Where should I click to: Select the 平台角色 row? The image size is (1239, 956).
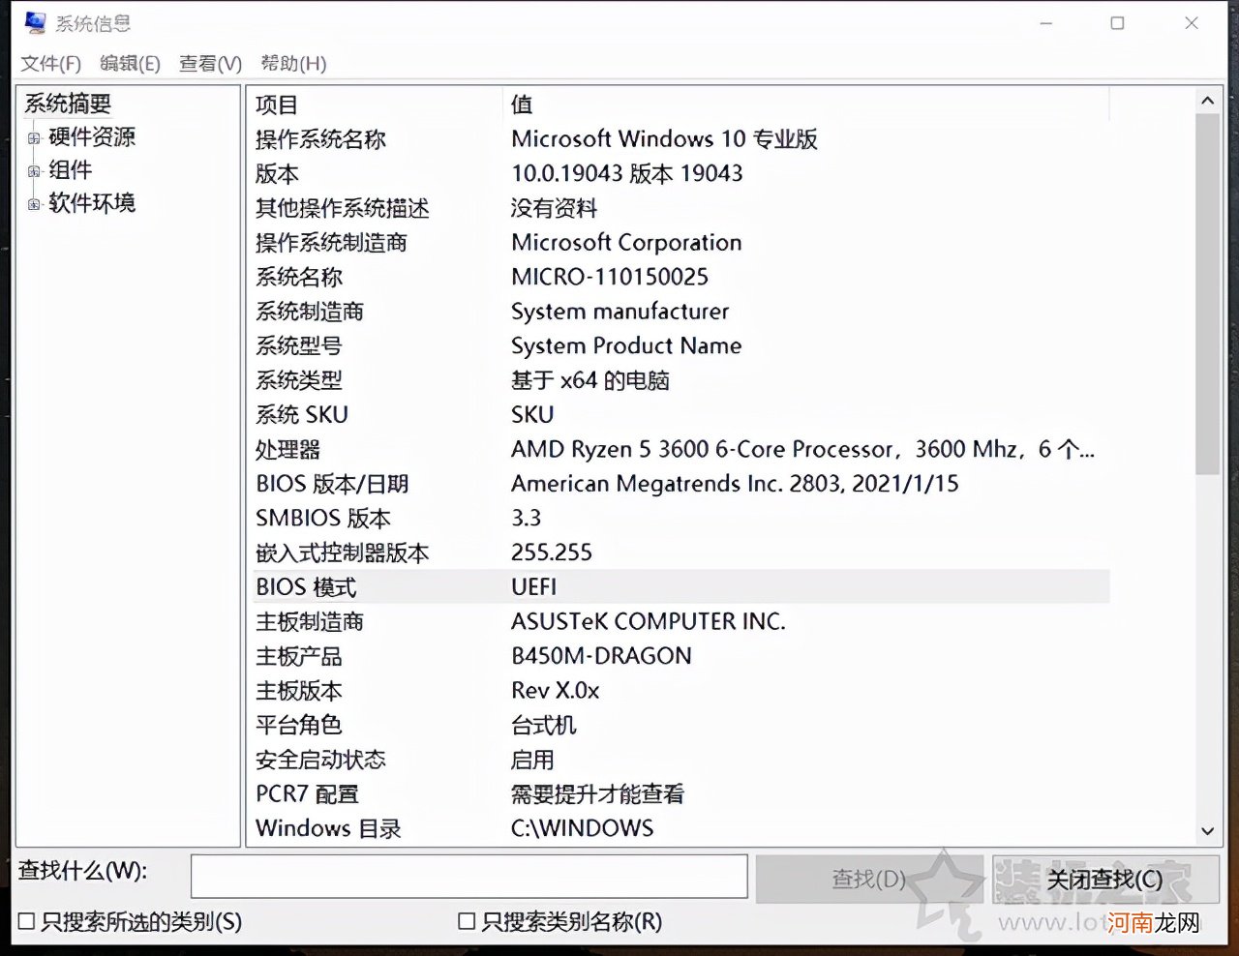click(680, 725)
